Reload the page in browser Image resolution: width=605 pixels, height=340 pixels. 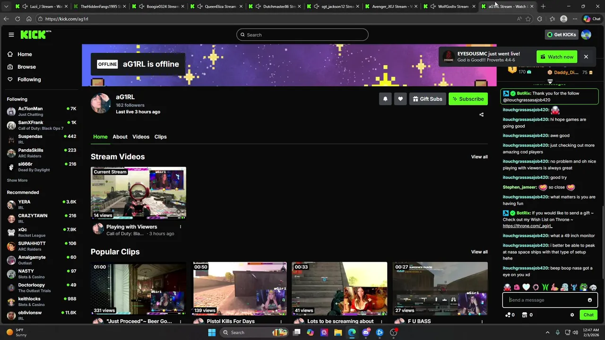(17, 19)
